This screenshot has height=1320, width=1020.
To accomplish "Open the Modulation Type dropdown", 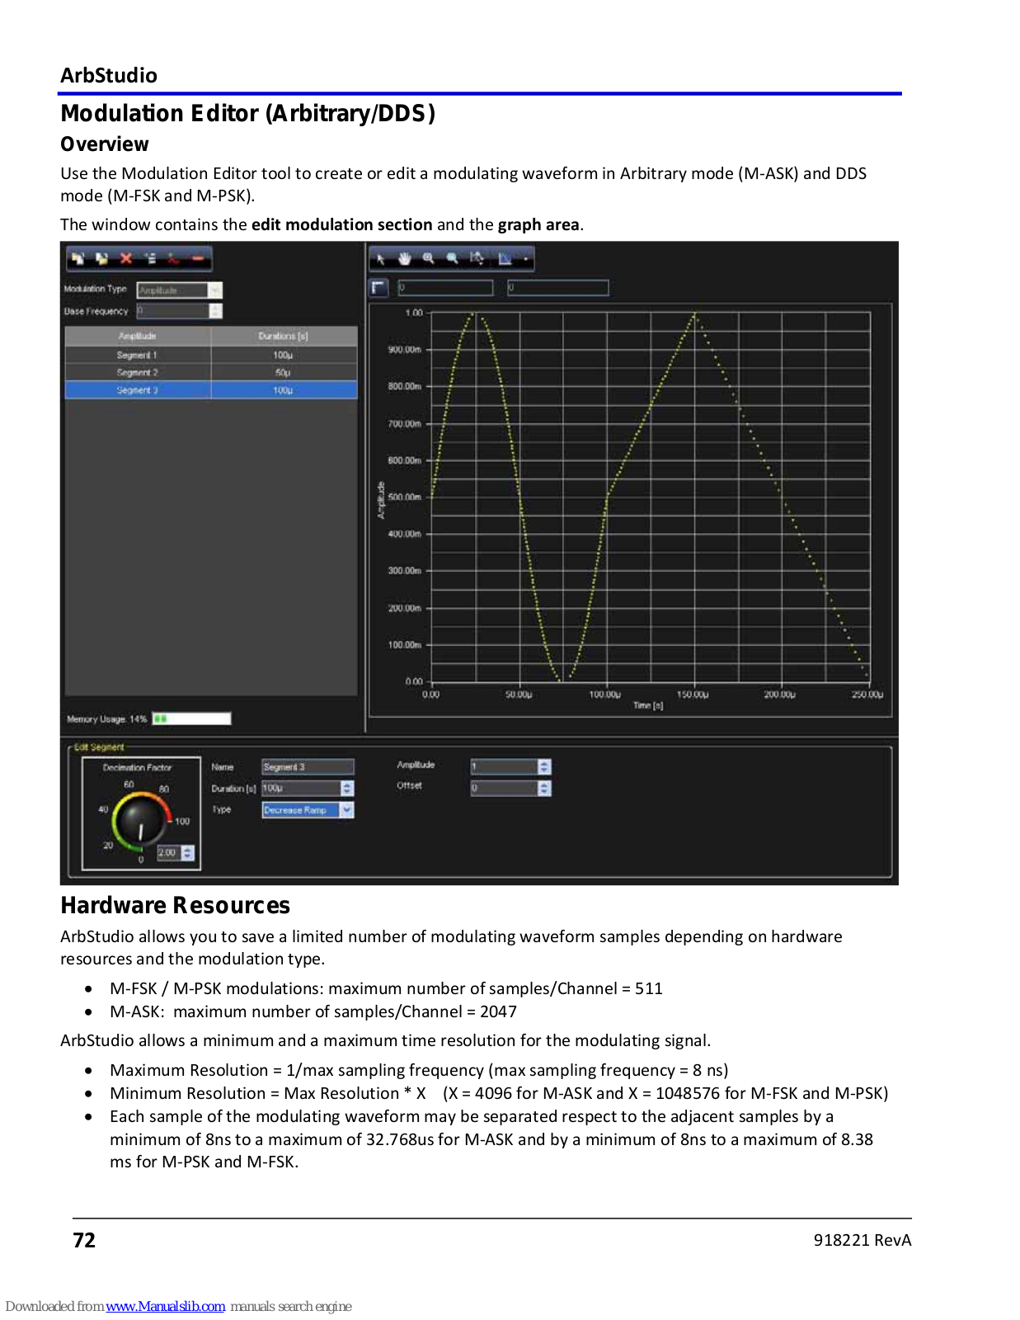I will (x=215, y=290).
